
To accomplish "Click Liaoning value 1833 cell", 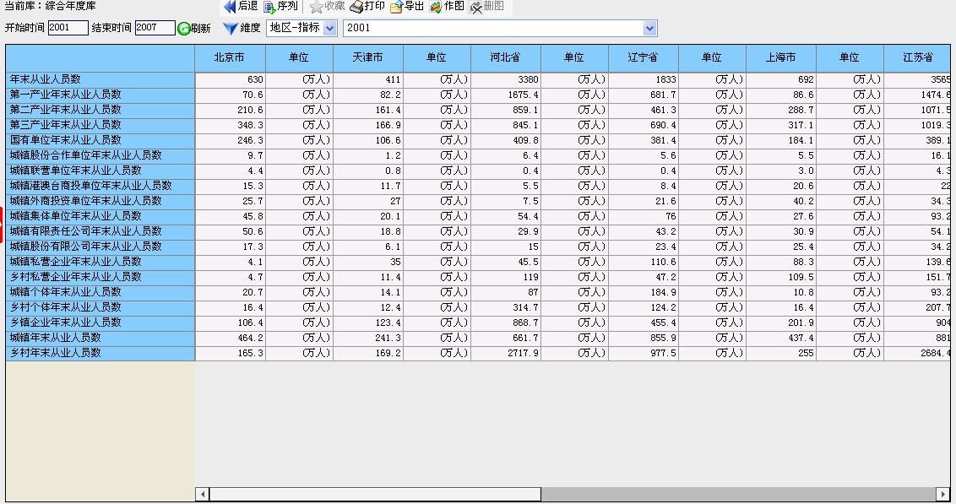I will tap(644, 80).
